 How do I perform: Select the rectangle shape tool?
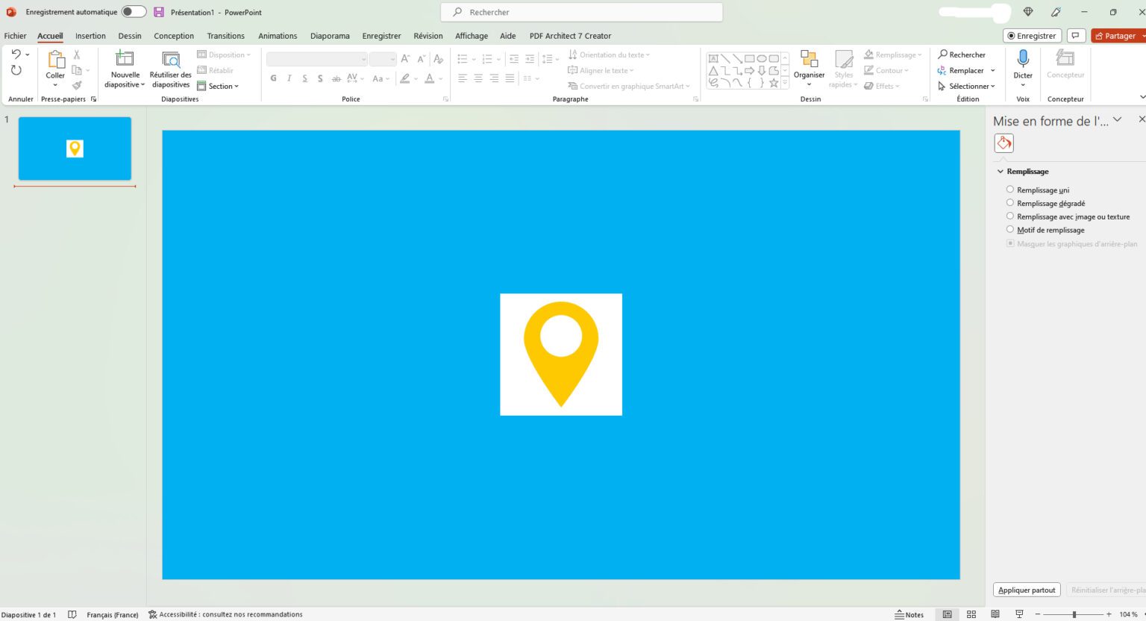click(750, 58)
